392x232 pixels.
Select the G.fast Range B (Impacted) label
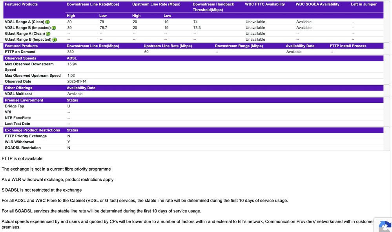point(28,40)
